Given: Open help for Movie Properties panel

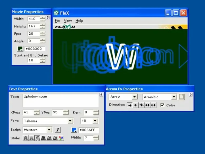Looking at the screenshot, I should [x=48, y=17].
